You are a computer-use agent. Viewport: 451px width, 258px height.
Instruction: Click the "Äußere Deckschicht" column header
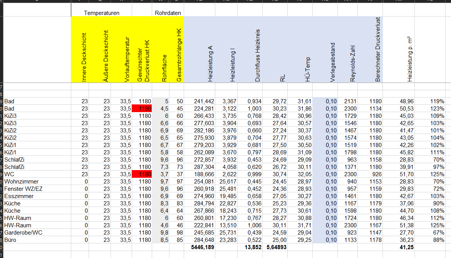point(100,50)
